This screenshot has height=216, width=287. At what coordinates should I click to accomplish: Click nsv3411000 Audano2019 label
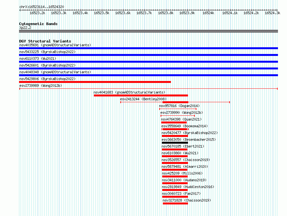click(x=184, y=180)
